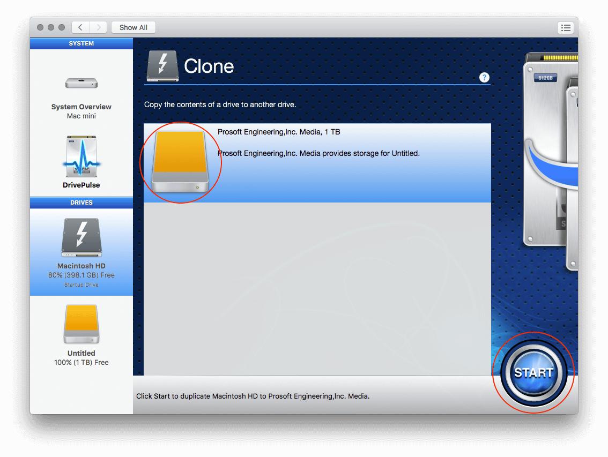The width and height of the screenshot is (608, 457).
Task: Open the help question mark for Clone
Action: (x=484, y=77)
